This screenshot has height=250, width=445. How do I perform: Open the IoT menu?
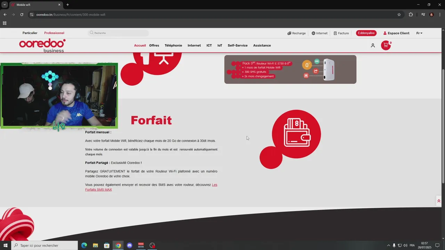coord(220,45)
